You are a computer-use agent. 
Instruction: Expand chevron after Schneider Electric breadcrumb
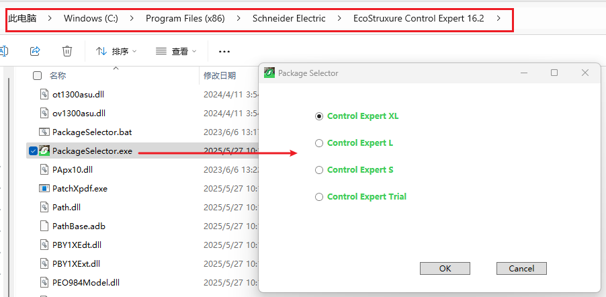340,18
